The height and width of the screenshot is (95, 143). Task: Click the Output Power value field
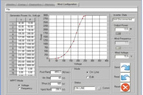[x=122, y=29]
